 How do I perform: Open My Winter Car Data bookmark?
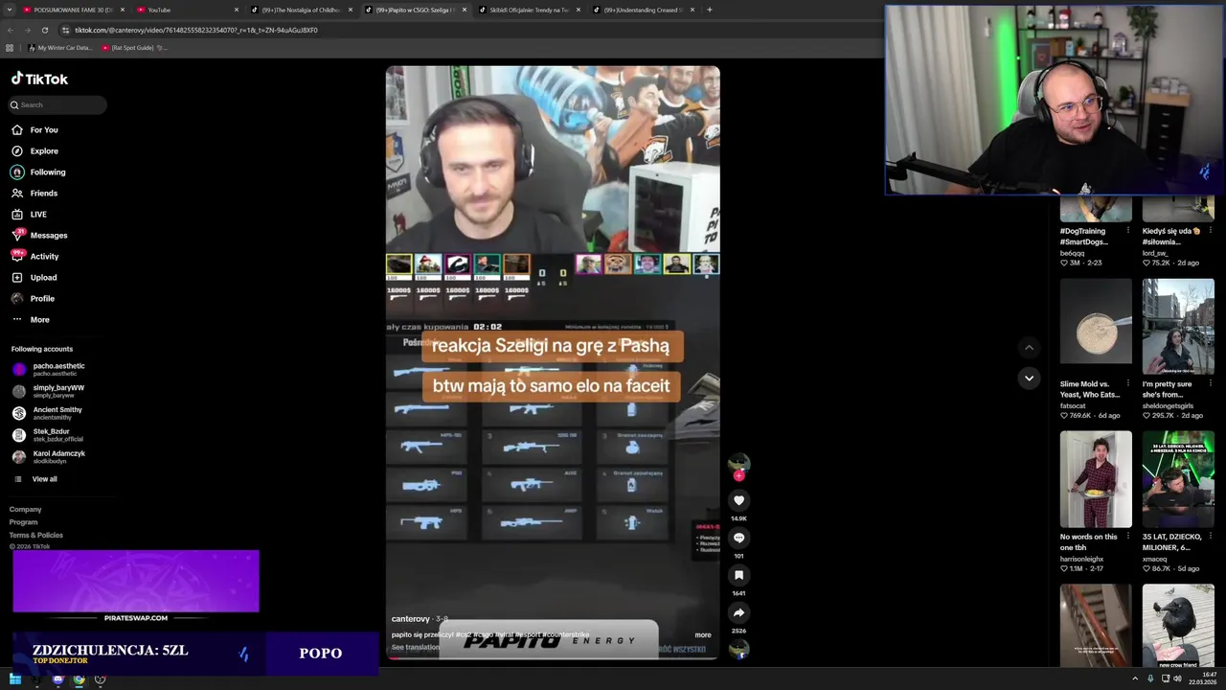point(59,48)
